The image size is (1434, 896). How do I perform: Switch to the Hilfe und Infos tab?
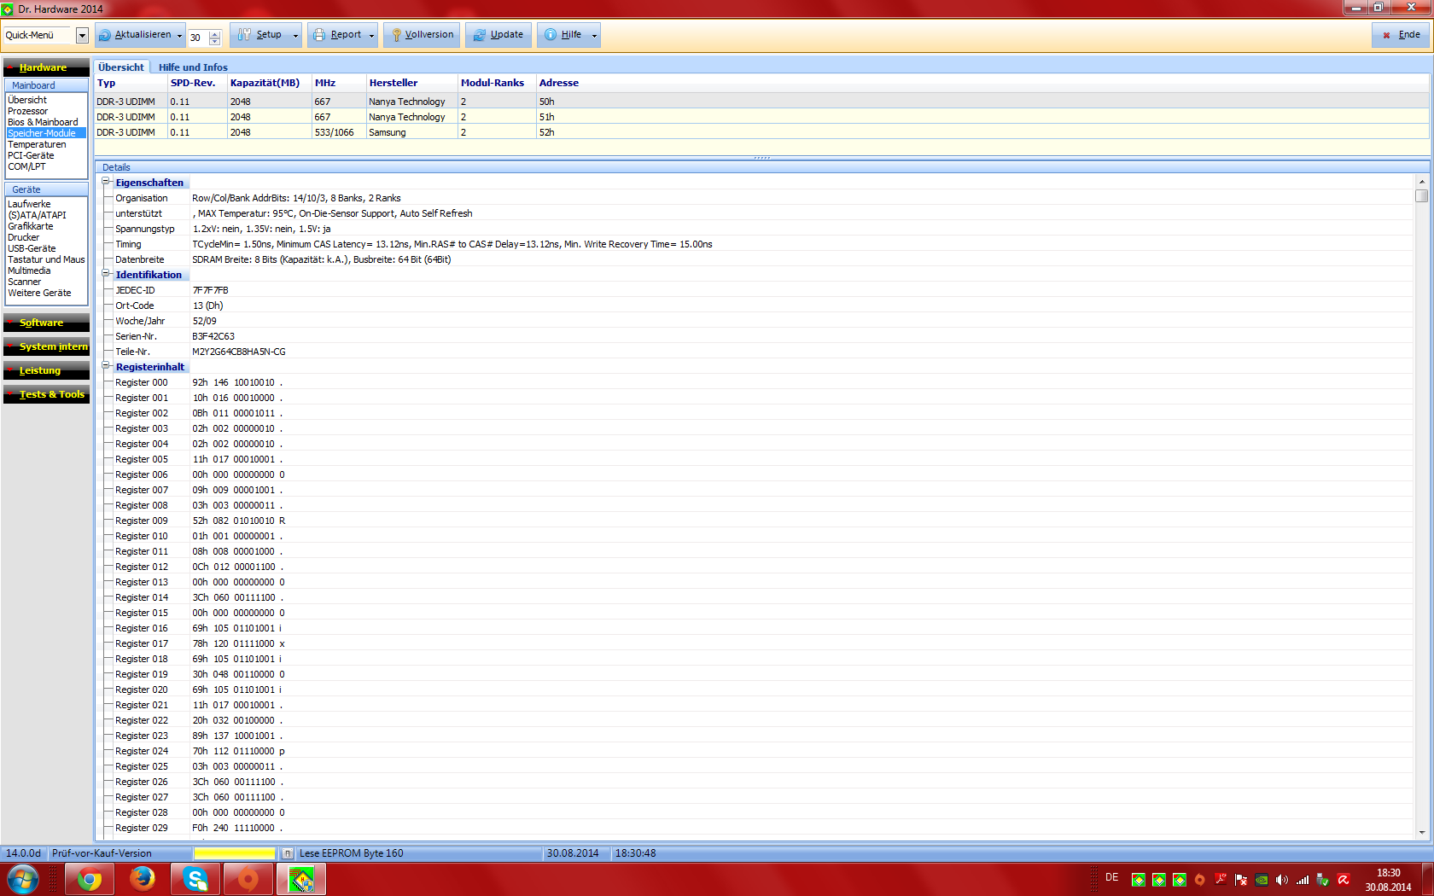(193, 67)
